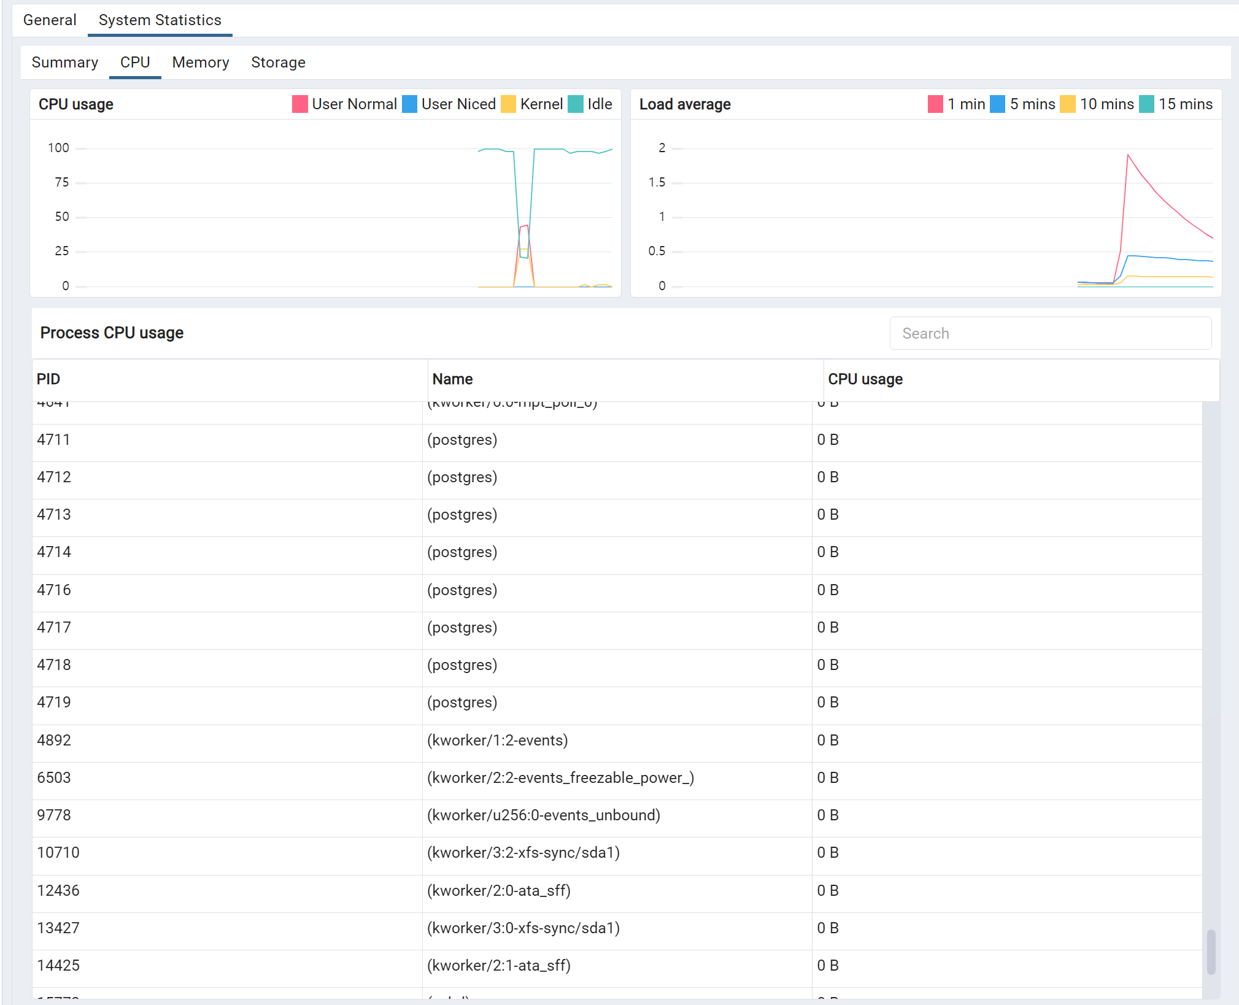Select the CPU sub-tab
Viewport: 1239px width, 1005px height.
tap(135, 63)
